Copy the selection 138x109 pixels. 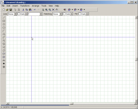(x=27, y=10)
